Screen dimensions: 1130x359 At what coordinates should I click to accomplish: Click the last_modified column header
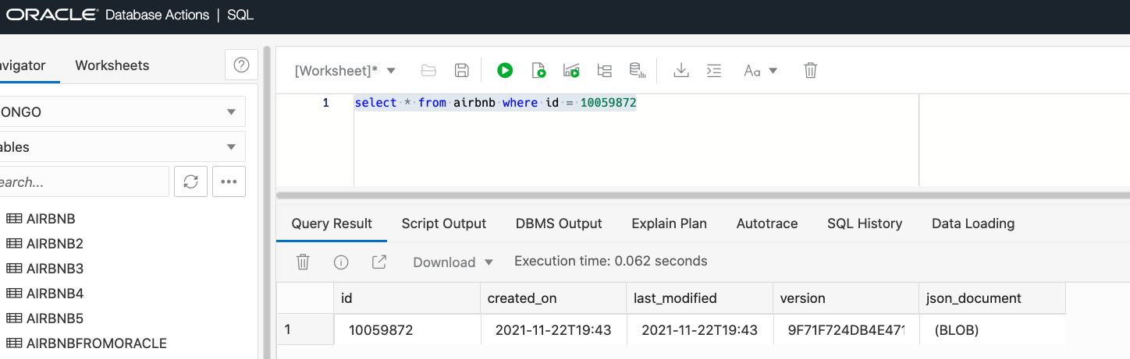(699, 298)
